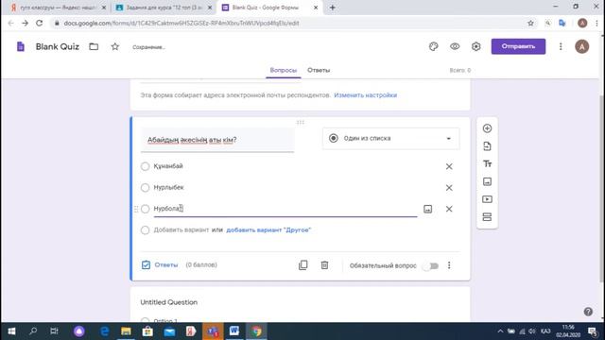Screen dimensions: 605x340
Task: Edit the Blank Quiz form title
Action: click(57, 46)
